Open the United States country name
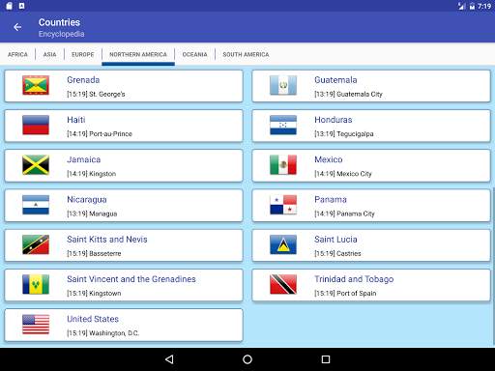Image resolution: width=495 pixels, height=371 pixels. tap(93, 319)
